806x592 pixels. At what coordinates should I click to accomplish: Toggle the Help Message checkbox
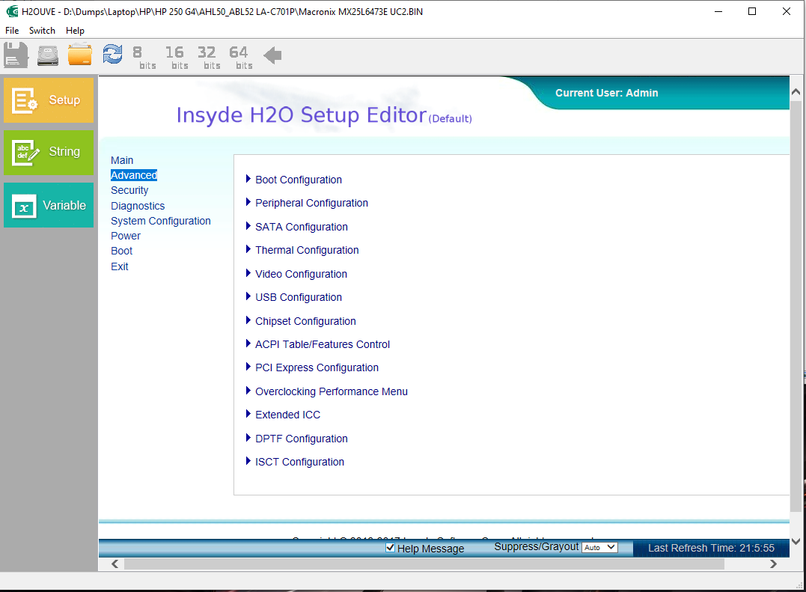[x=390, y=548]
